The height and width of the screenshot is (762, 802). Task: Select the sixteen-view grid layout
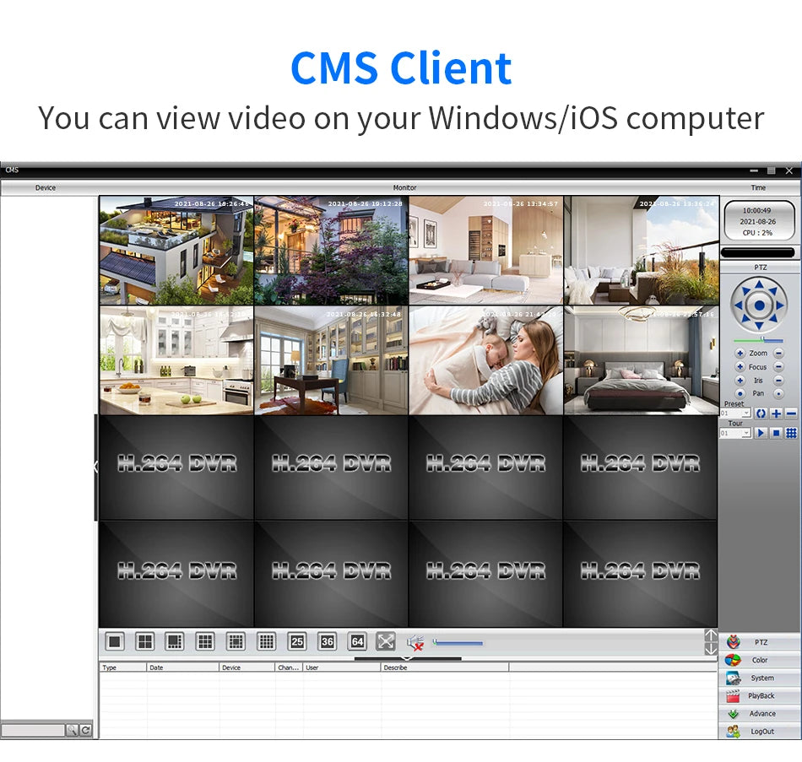267,641
